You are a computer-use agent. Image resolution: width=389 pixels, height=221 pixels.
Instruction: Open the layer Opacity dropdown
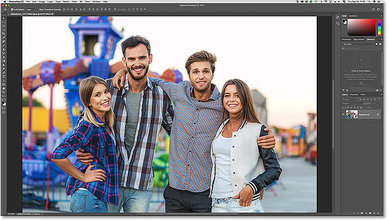pyautogui.click(x=377, y=103)
